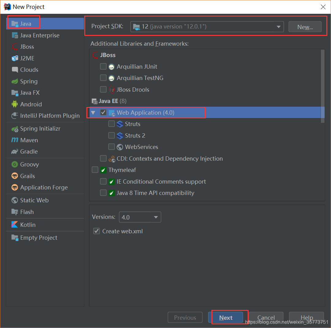Check the Struts checkbox
Viewport: 331px width, 328px height.
point(112,124)
